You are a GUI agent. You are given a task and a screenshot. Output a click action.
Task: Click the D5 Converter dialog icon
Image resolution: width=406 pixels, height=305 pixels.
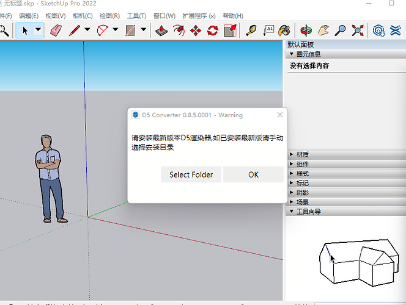click(x=135, y=115)
